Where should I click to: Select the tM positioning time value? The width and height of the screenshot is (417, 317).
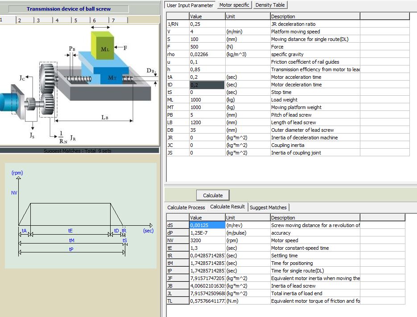207,263
